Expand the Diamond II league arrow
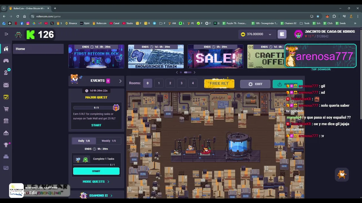This screenshot has width=362, height=203. (111, 195)
